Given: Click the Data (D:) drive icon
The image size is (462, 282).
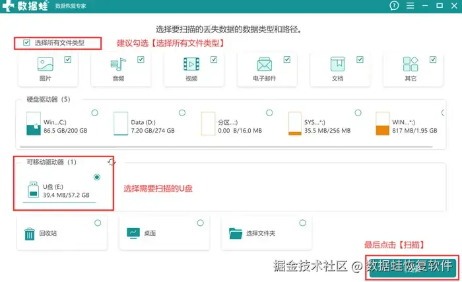Looking at the screenshot, I should point(121,123).
